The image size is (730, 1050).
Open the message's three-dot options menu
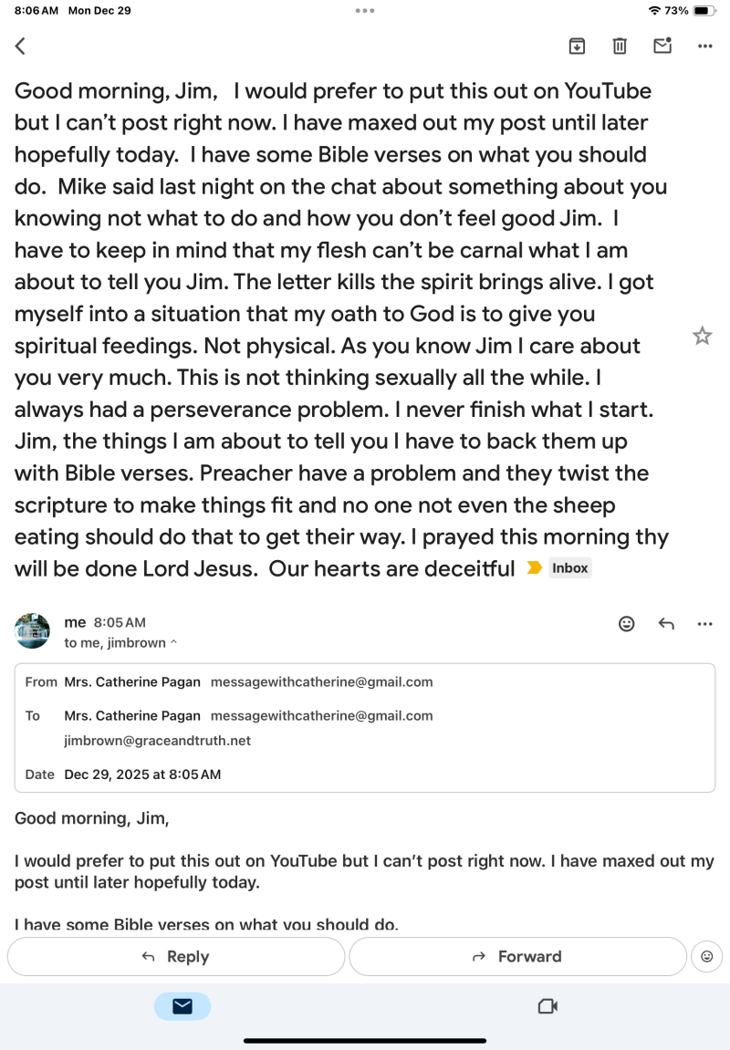click(704, 624)
